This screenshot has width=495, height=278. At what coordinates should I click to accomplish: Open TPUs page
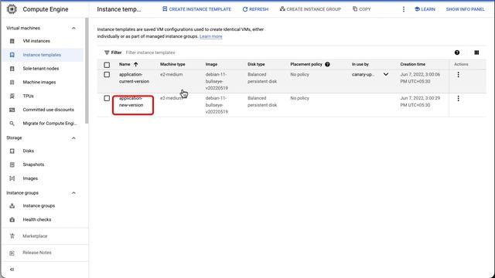coord(28,96)
